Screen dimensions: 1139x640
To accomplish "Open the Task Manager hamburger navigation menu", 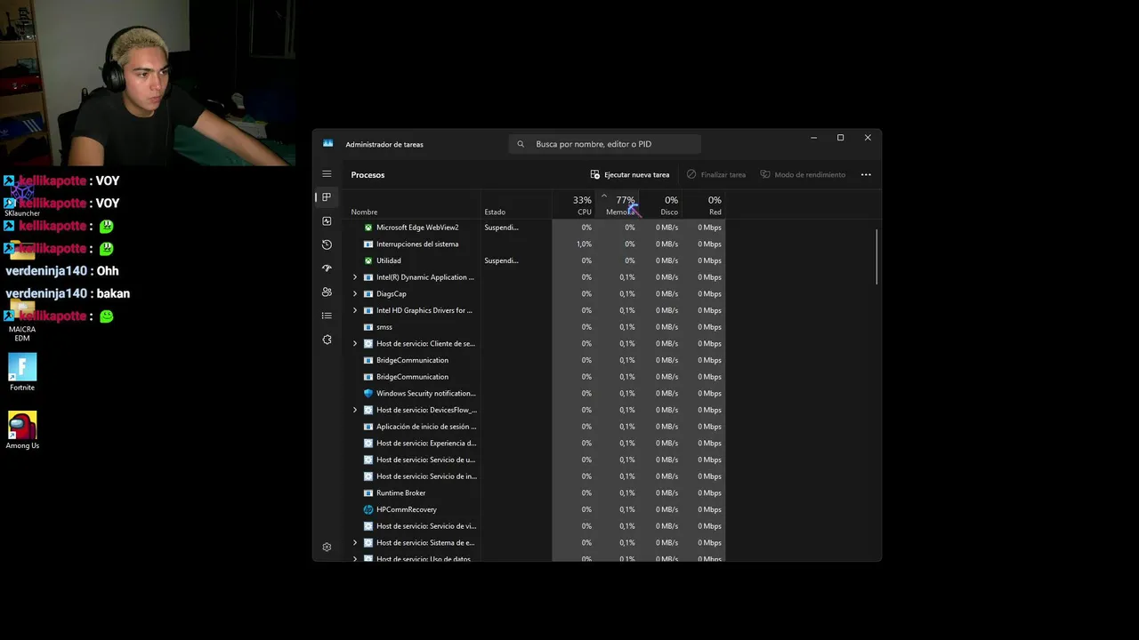I will coord(327,174).
